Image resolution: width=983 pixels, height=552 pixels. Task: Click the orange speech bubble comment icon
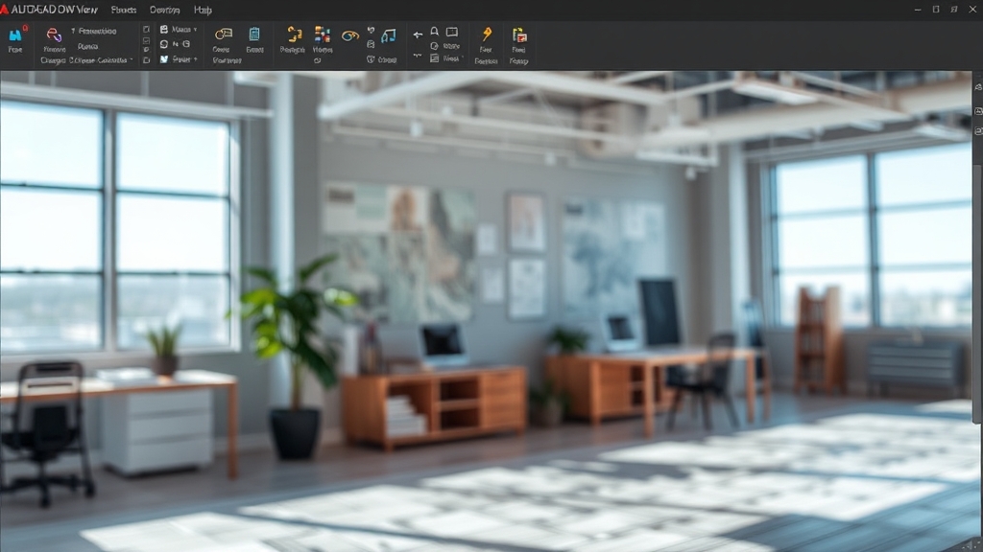[223, 34]
